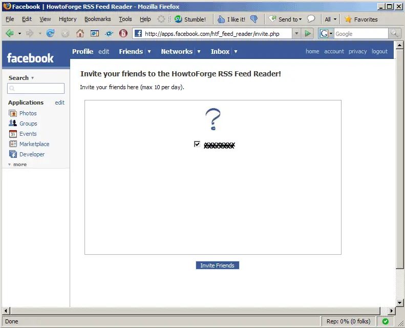Click the speech bubble comment icon

(311, 18)
